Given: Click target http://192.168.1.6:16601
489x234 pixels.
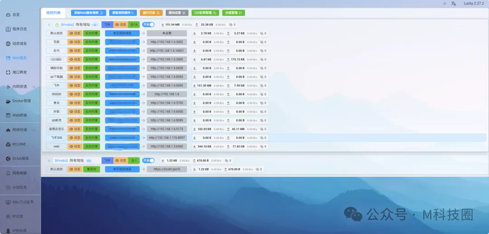Looking at the screenshot, I should (x=167, y=51).
